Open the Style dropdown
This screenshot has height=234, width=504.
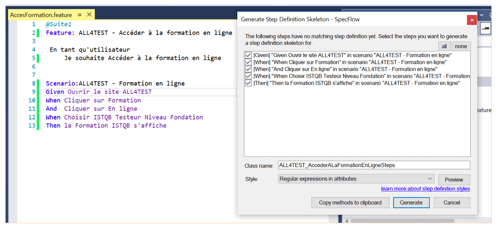coord(356,179)
